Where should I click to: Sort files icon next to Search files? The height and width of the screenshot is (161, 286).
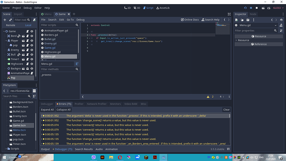[x=34, y=96]
